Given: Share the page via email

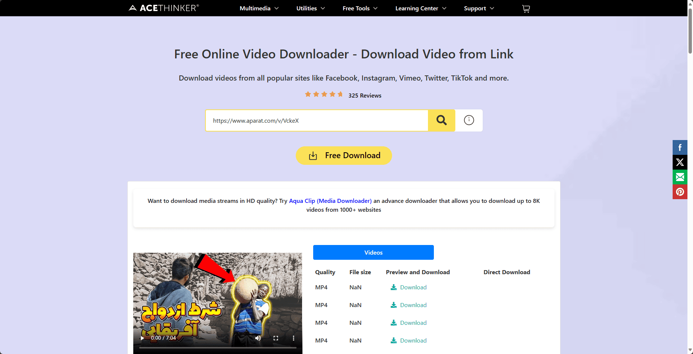Looking at the screenshot, I should [x=680, y=177].
